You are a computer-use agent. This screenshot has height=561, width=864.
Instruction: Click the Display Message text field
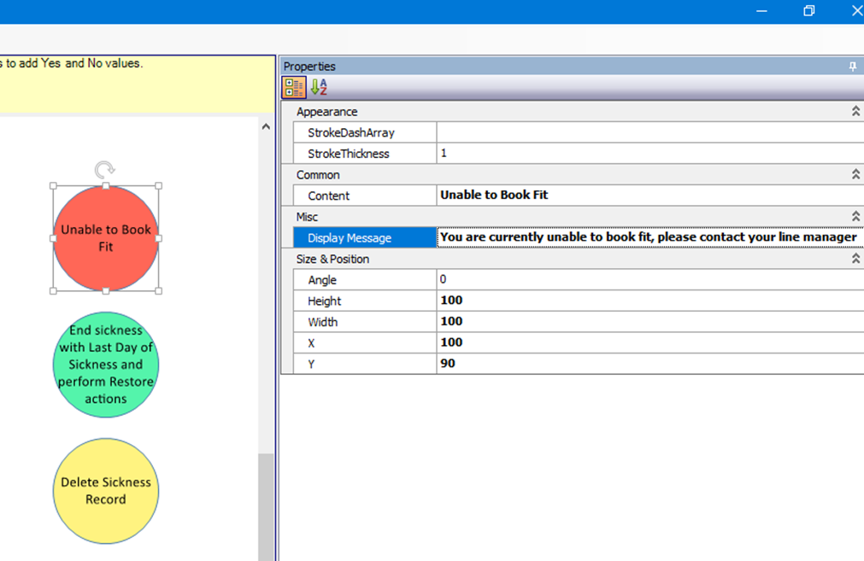649,237
